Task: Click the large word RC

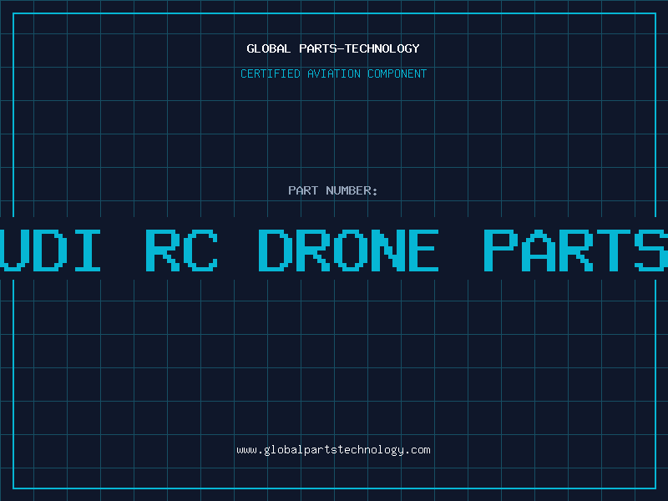Action: point(182,250)
